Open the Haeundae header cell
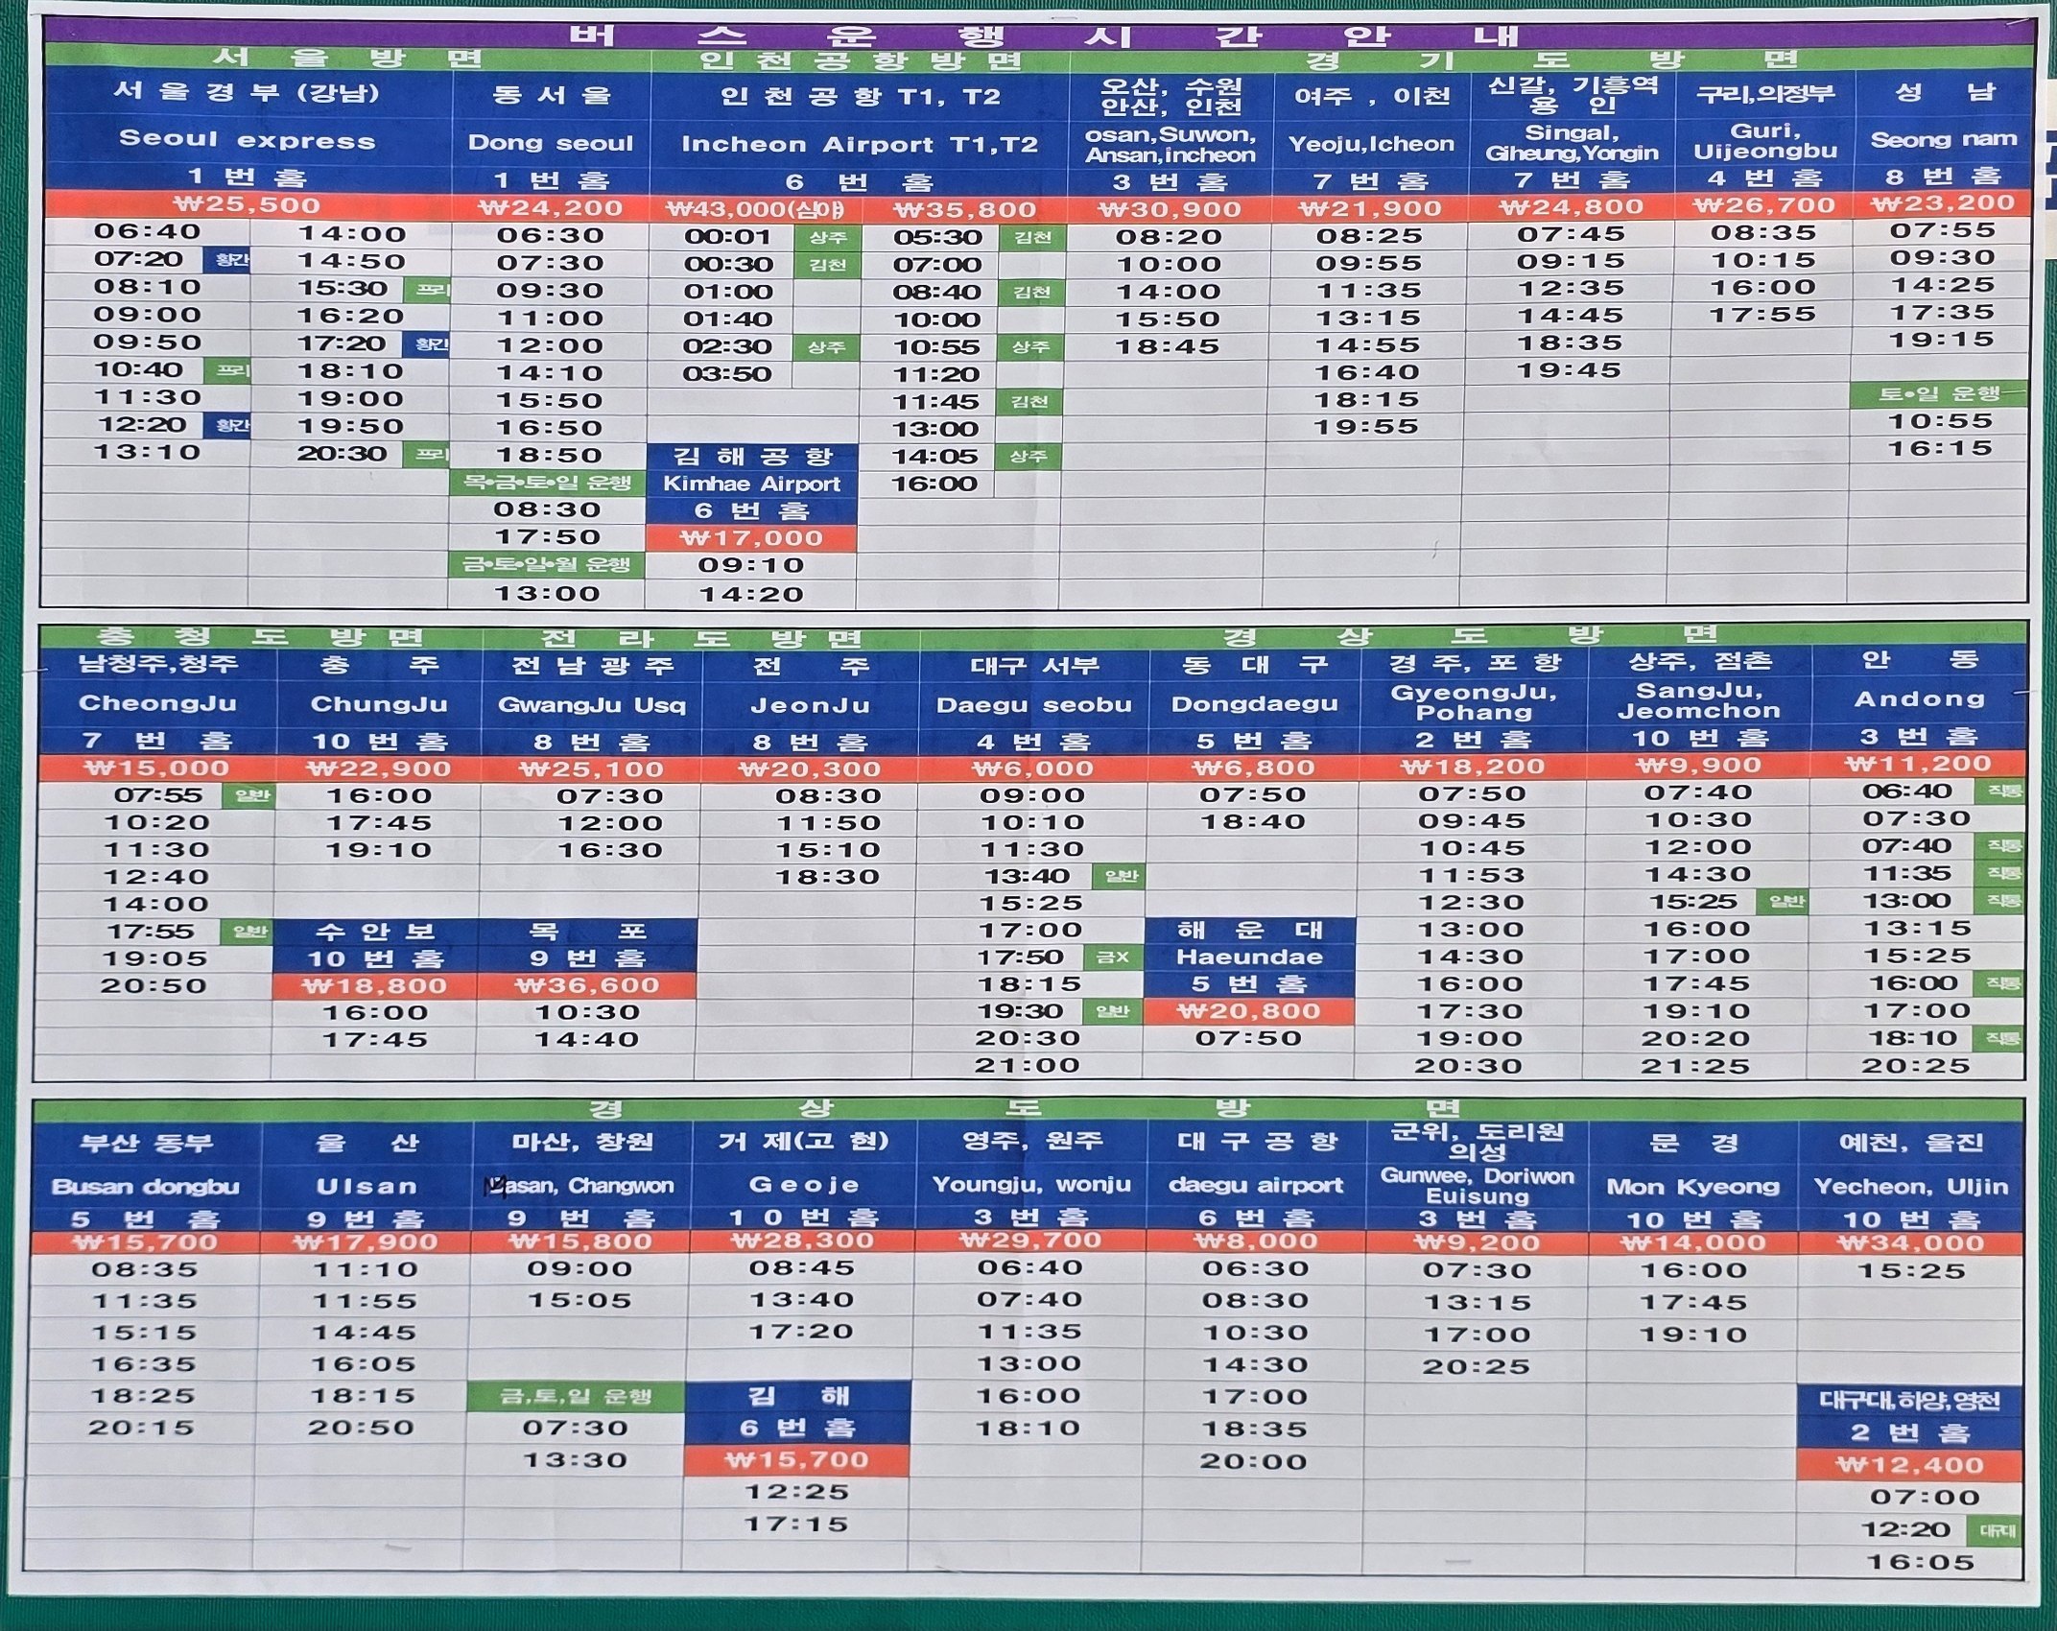This screenshot has width=2057, height=1631. 1249,957
